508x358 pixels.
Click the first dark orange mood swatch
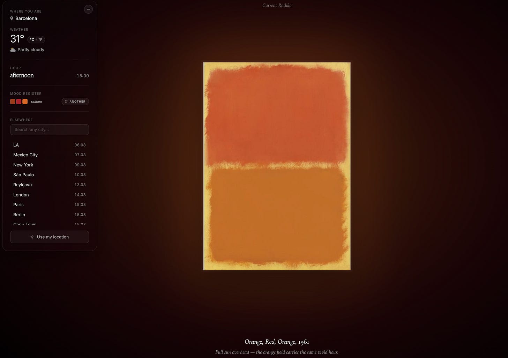tap(13, 102)
